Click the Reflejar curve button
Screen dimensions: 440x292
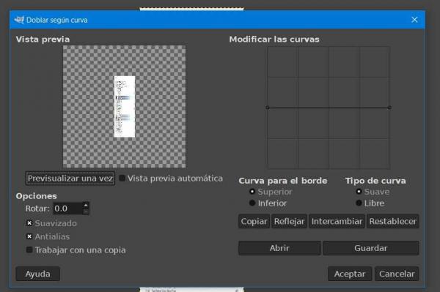tap(289, 222)
